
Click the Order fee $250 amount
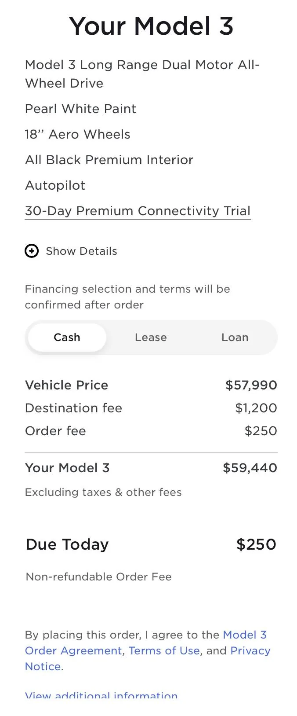pos(261,431)
